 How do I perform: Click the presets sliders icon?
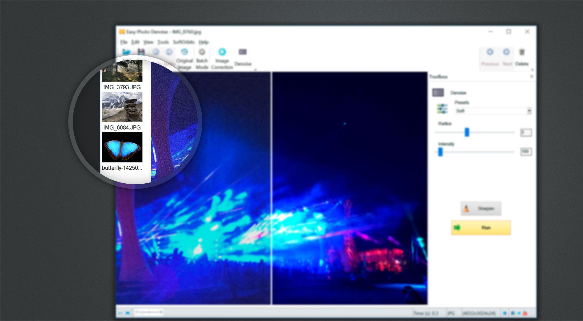(x=442, y=109)
